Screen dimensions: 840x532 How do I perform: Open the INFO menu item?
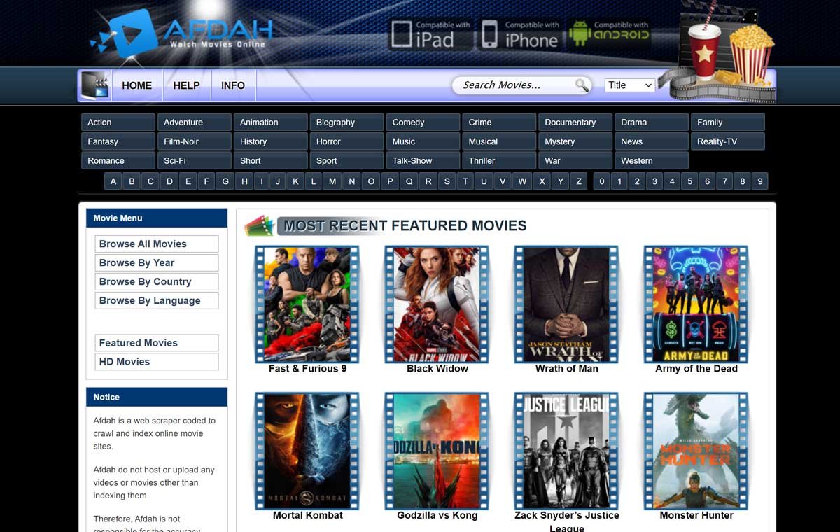tap(232, 85)
